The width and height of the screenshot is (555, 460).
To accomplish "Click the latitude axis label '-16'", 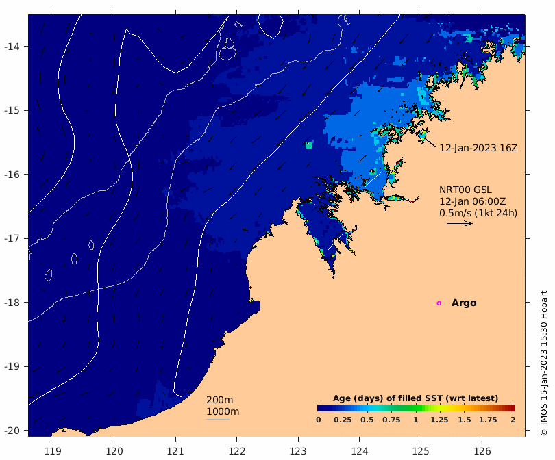I will pyautogui.click(x=12, y=175).
